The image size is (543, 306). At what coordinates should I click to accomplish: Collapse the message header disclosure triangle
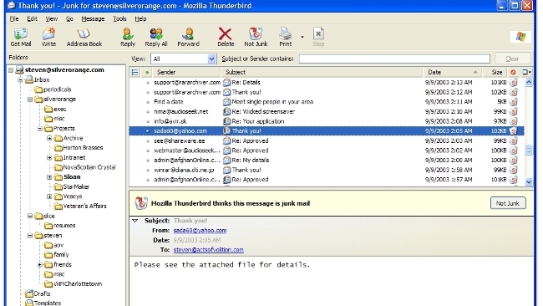point(135,221)
